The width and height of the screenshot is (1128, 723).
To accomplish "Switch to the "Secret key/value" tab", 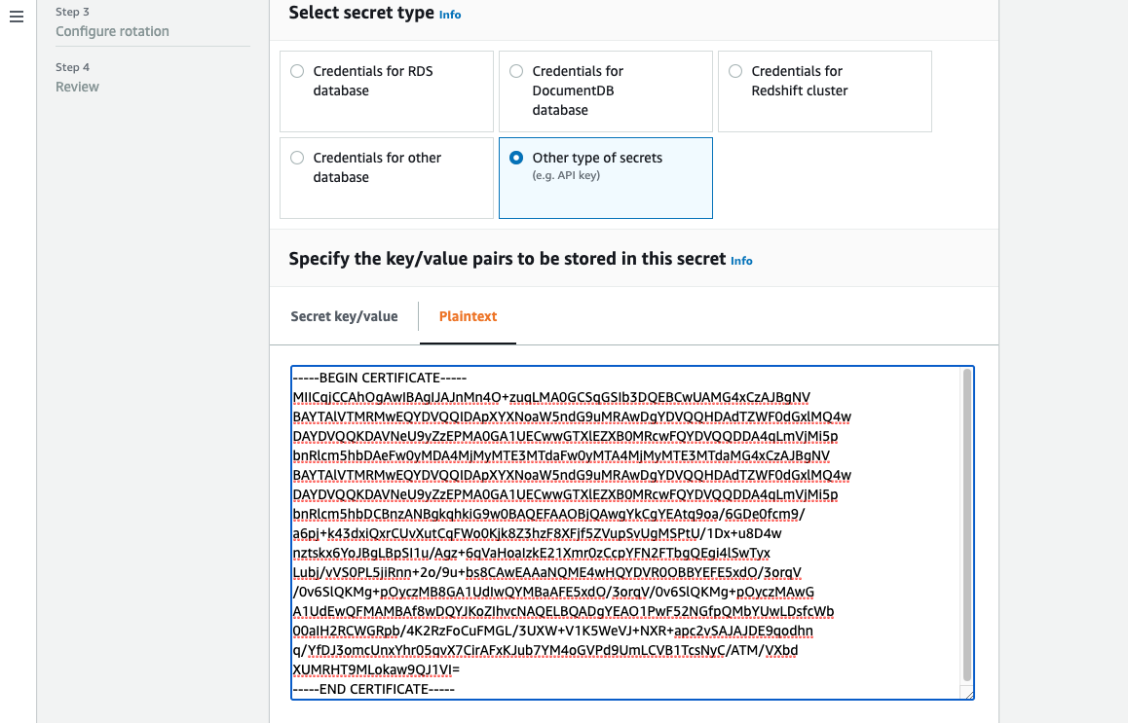I will [344, 315].
